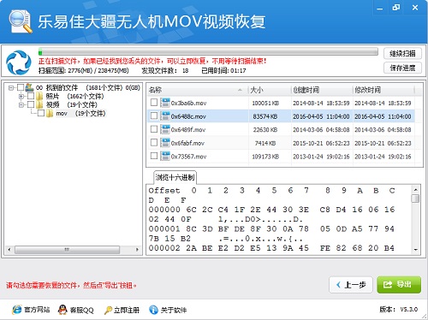Sort the file list by 大小 column
The image size is (428, 320).
270,90
